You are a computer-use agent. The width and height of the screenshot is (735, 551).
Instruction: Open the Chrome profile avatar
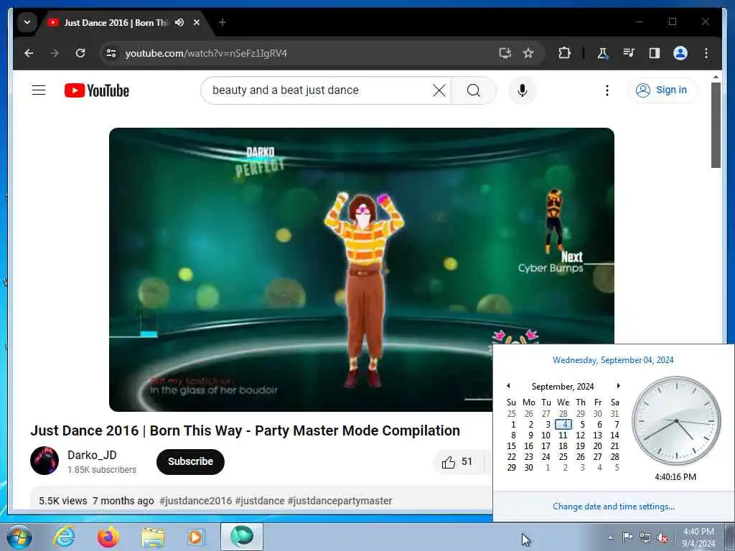[680, 53]
